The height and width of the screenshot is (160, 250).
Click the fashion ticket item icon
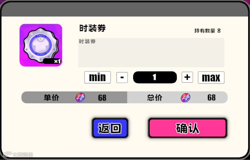[x=41, y=45]
